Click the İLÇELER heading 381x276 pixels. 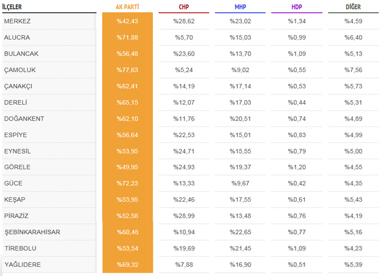[12, 7]
